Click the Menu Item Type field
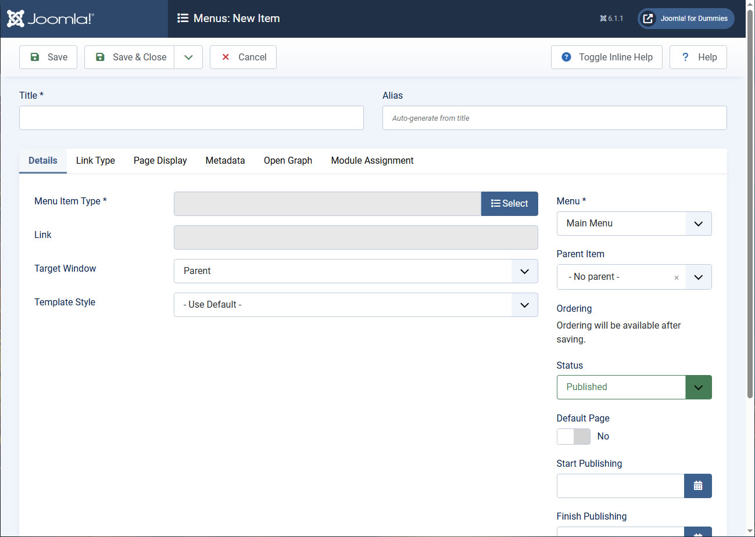The image size is (755, 537). click(x=327, y=204)
